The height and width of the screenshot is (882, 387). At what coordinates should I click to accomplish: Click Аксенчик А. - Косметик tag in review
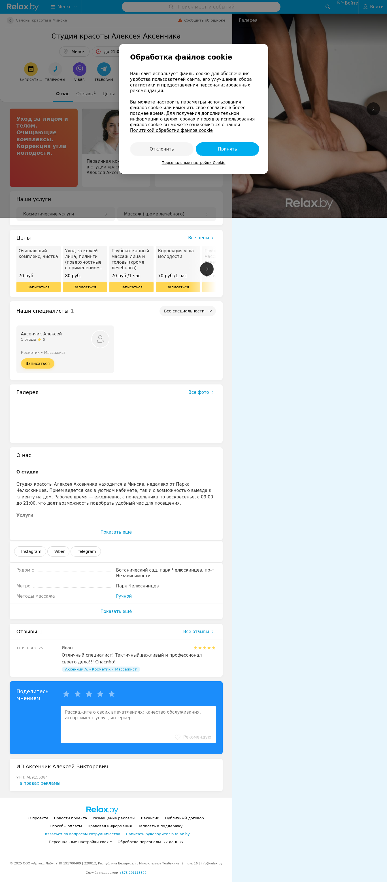pyautogui.click(x=101, y=669)
